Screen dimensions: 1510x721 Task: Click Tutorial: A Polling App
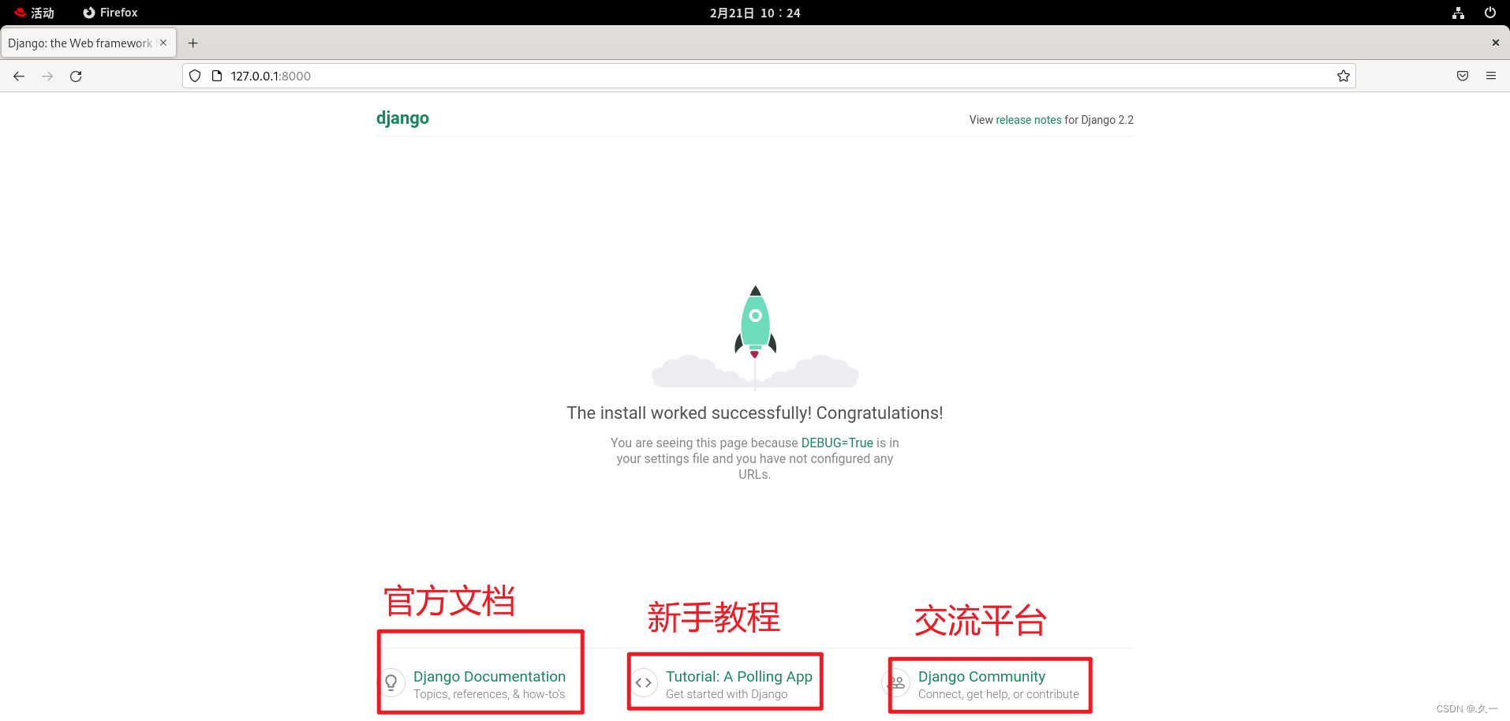738,676
